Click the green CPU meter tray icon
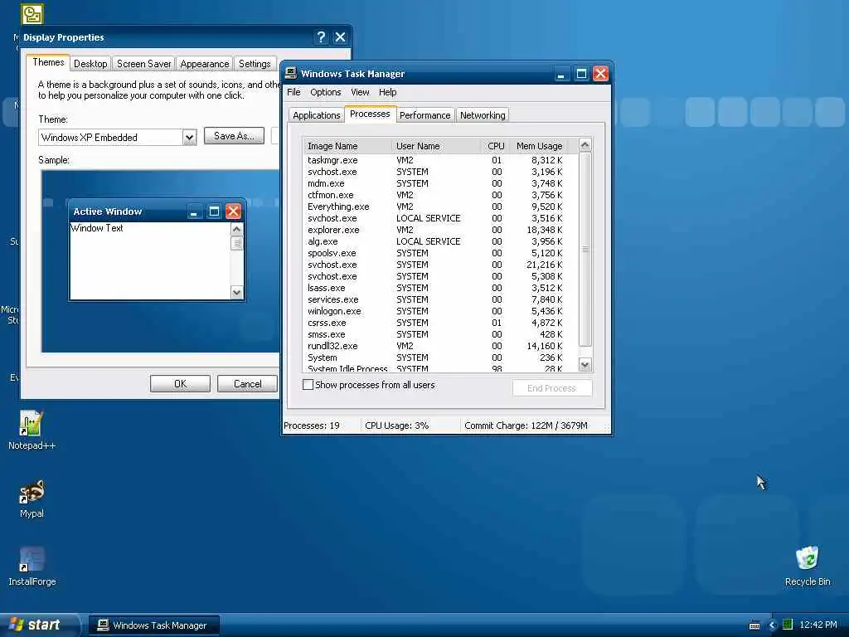 788,625
